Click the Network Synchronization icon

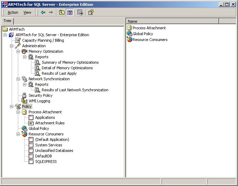pos(24,79)
